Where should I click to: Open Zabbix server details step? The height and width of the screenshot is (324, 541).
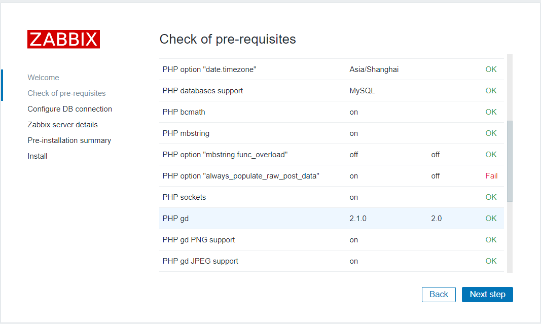pyautogui.click(x=62, y=125)
